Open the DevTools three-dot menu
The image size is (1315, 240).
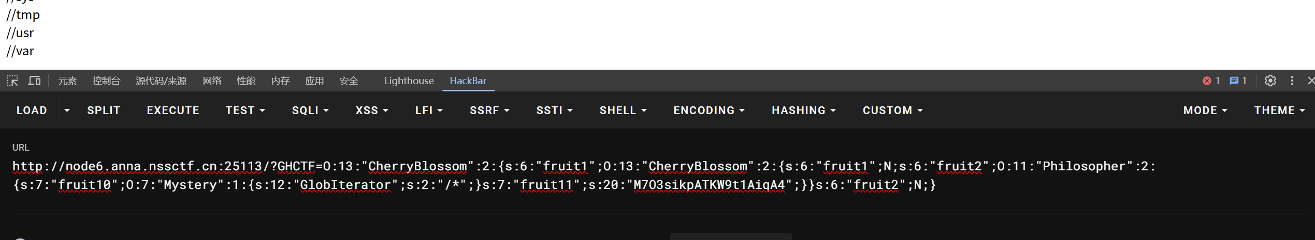[1292, 81]
